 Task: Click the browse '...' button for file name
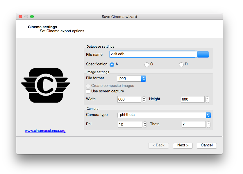(203, 55)
